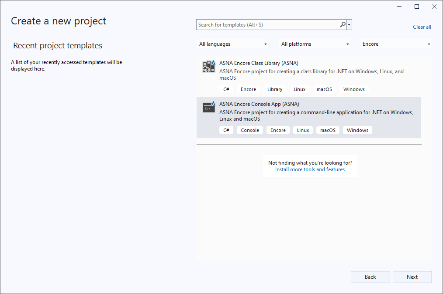Click the C# tag on Console App

[226, 130]
